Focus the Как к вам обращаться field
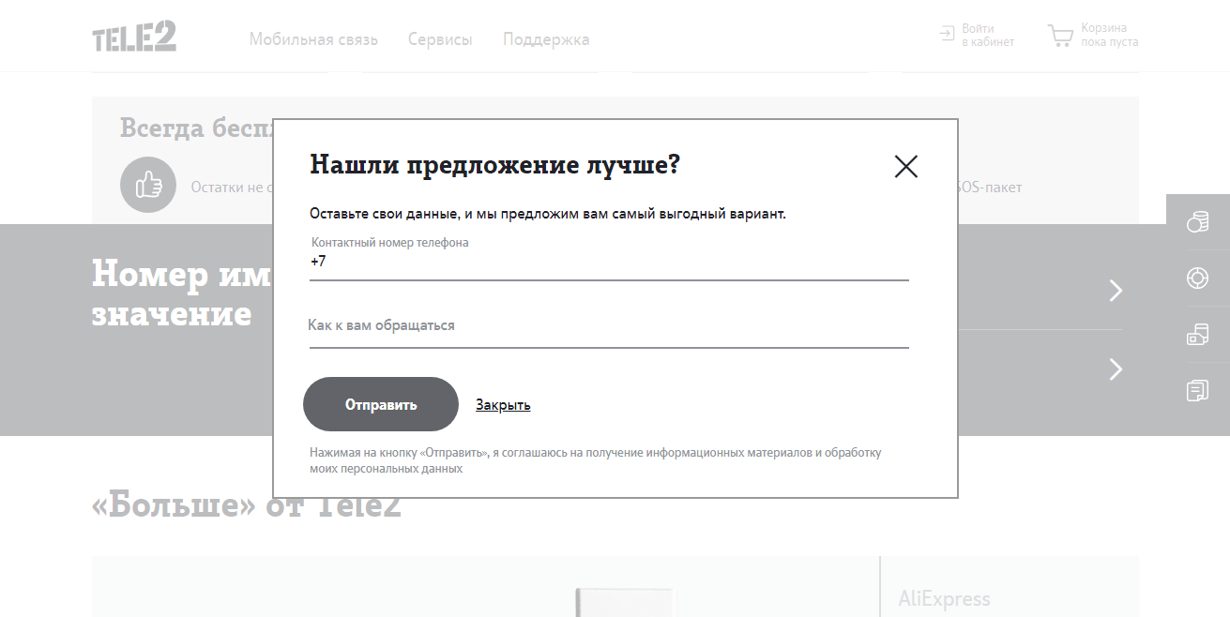 (x=609, y=326)
